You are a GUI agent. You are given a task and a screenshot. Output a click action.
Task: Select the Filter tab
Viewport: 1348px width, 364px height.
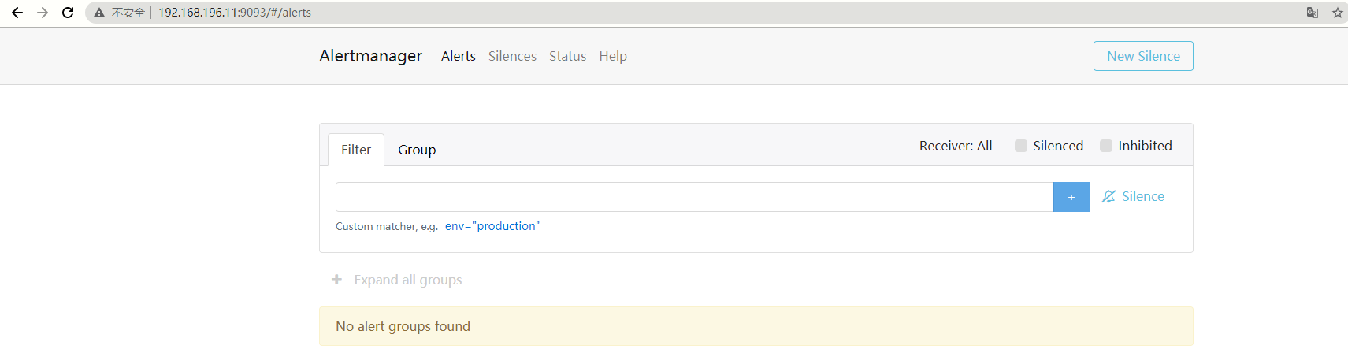tap(356, 150)
